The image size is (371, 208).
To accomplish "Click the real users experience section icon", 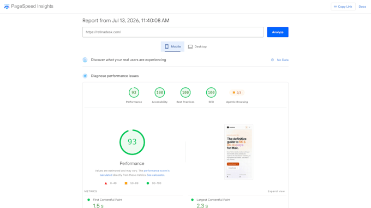I will pos(85,60).
